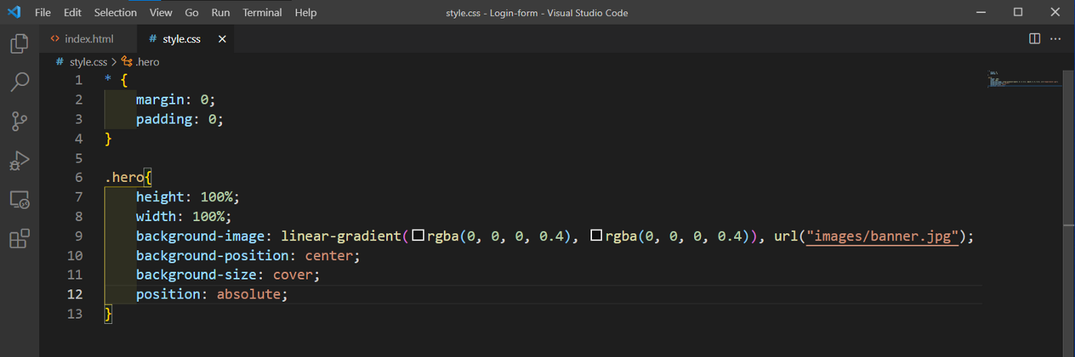Open the Go menu
This screenshot has height=357, width=1075.
pyautogui.click(x=191, y=12)
